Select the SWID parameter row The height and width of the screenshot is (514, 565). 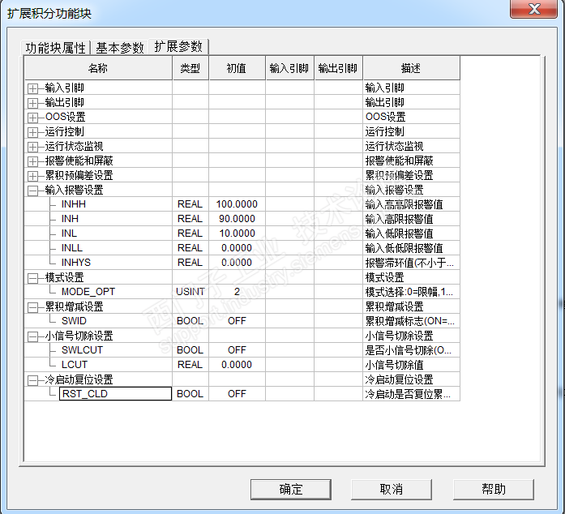click(242, 321)
